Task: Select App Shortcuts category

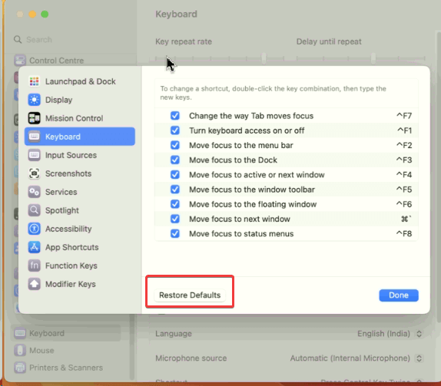Action: point(80,247)
